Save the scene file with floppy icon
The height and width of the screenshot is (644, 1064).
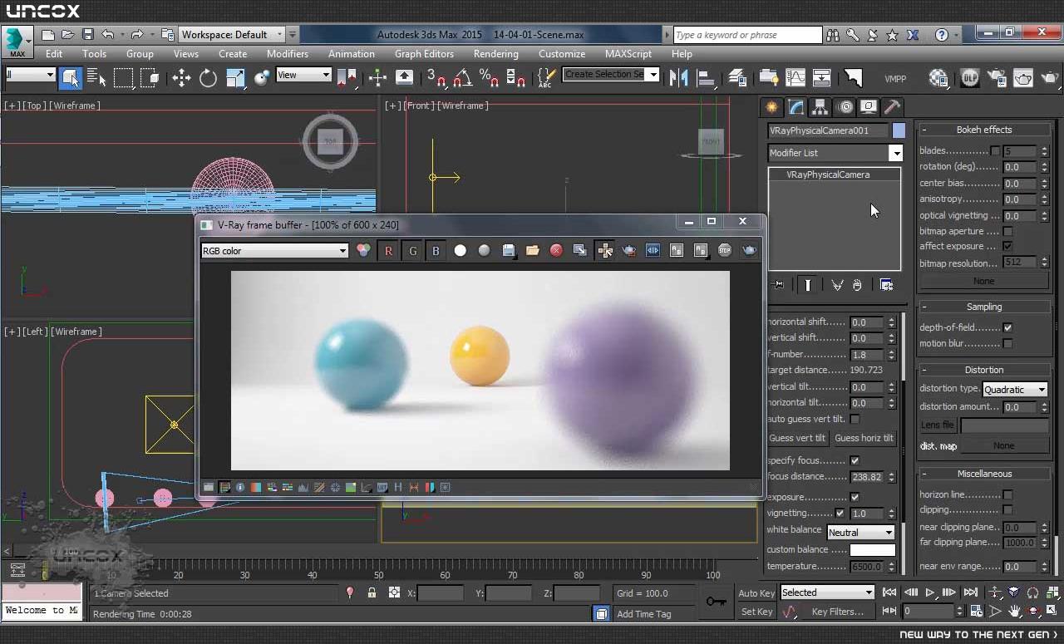(x=87, y=35)
